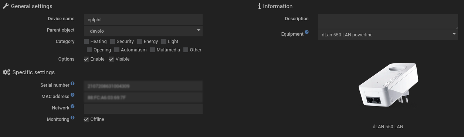Click the Specific settings heading text
This screenshot has height=137, width=464.
[x=34, y=72]
